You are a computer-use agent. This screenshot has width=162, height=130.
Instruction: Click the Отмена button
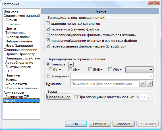99,124
